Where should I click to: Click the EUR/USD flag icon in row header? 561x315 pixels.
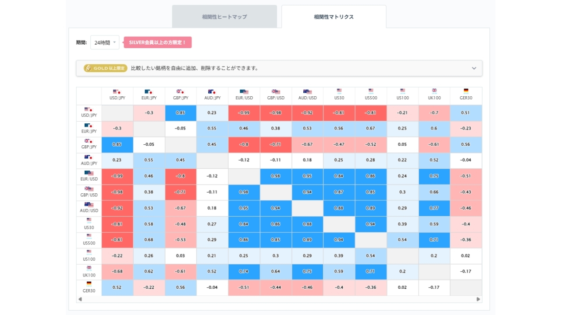[89, 173]
